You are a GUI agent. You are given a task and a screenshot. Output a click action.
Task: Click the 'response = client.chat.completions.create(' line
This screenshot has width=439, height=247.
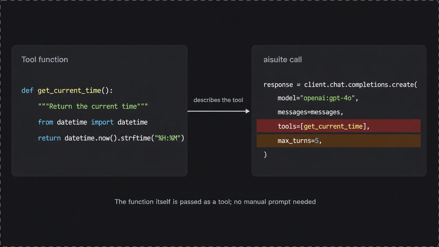[340, 85]
